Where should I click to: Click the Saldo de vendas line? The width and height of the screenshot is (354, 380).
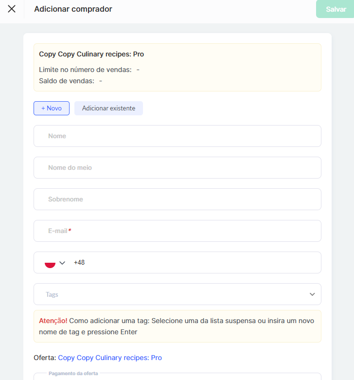(71, 81)
